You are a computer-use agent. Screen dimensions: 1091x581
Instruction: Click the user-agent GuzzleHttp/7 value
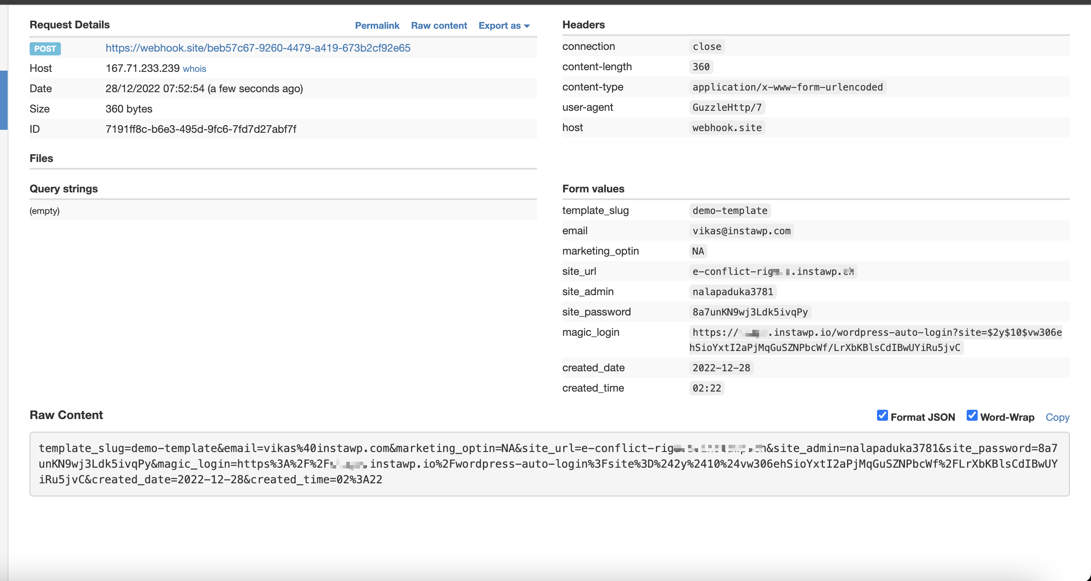tap(727, 107)
